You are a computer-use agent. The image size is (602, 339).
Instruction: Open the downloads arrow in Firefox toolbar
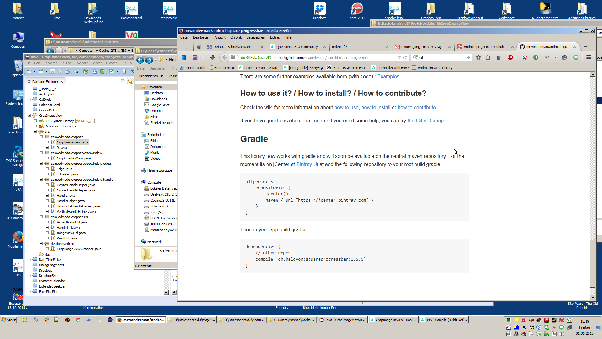pyautogui.click(x=212, y=57)
